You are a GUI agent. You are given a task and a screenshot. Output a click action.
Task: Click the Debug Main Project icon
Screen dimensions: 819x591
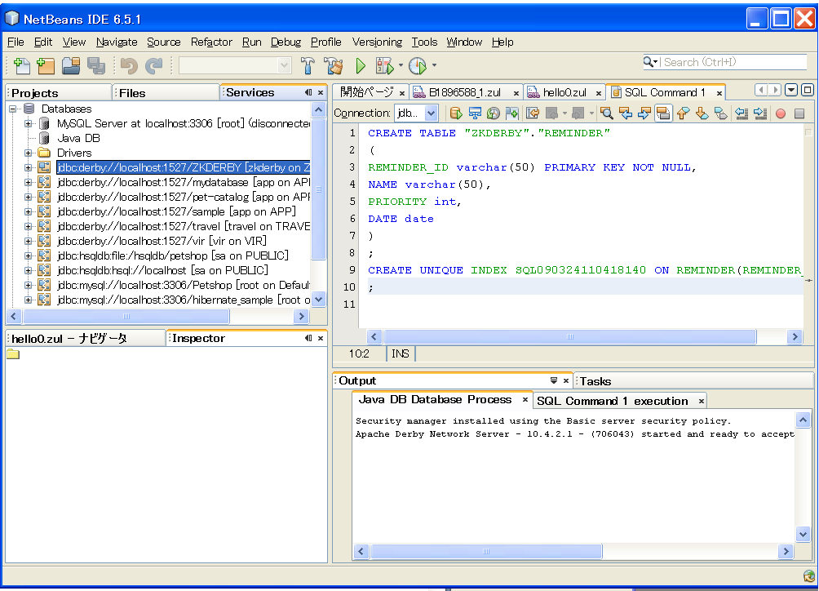click(x=384, y=66)
